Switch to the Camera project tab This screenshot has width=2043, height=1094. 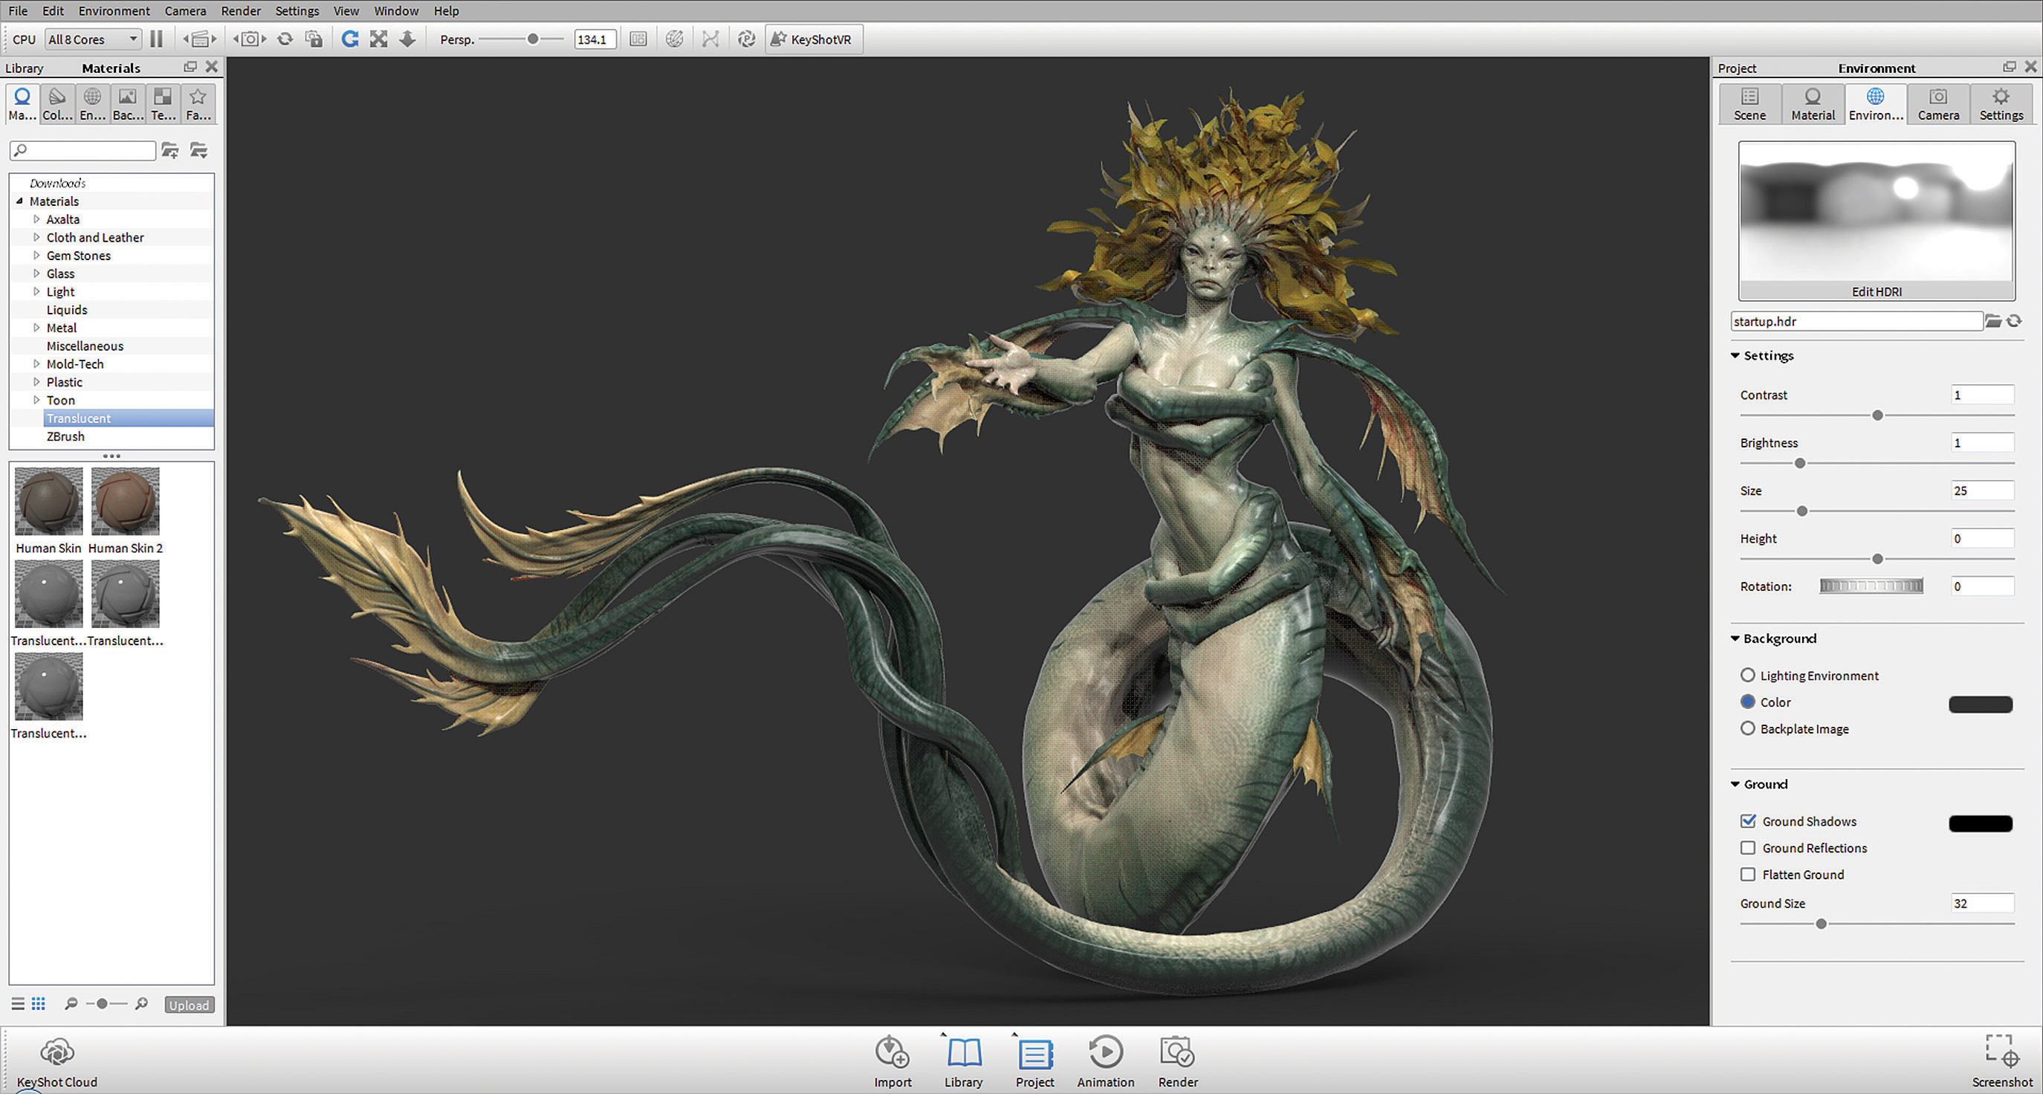tap(1938, 104)
